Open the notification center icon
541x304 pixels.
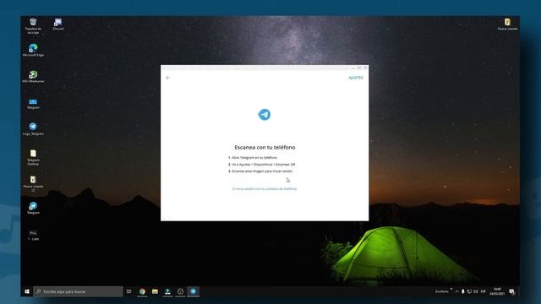coord(512,291)
